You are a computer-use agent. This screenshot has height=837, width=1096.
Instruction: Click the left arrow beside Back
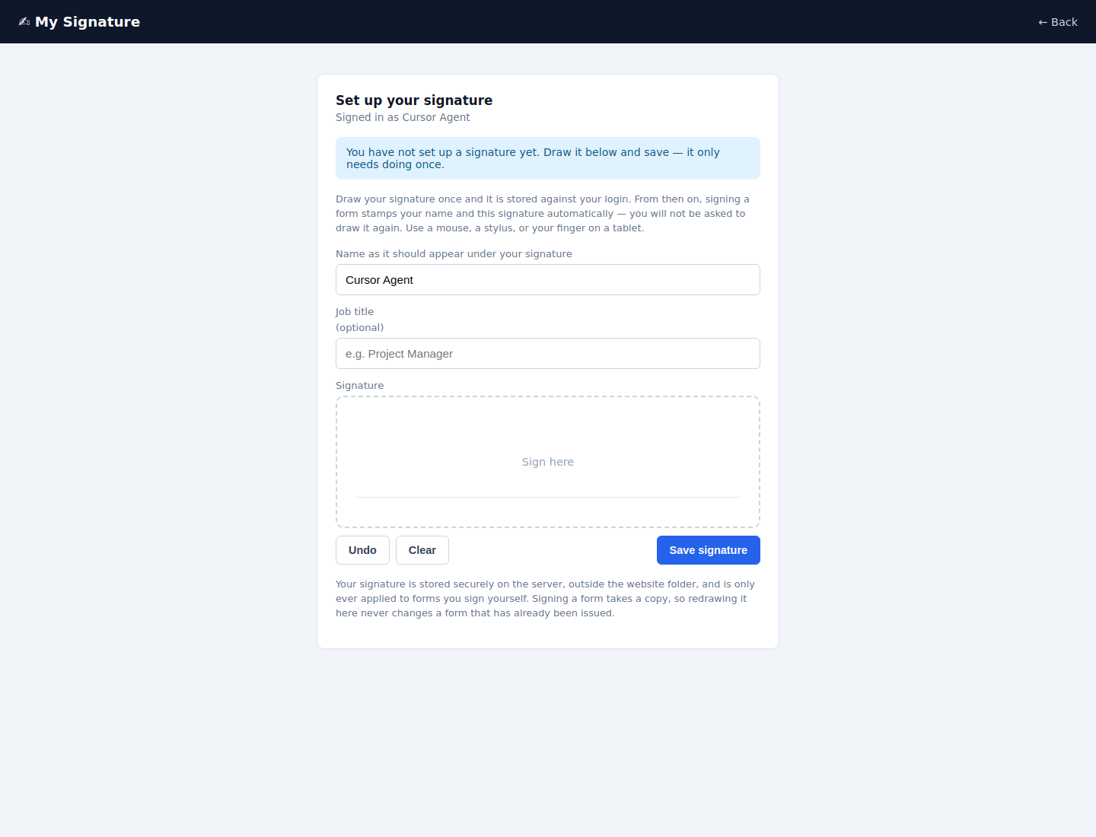[x=1043, y=22]
